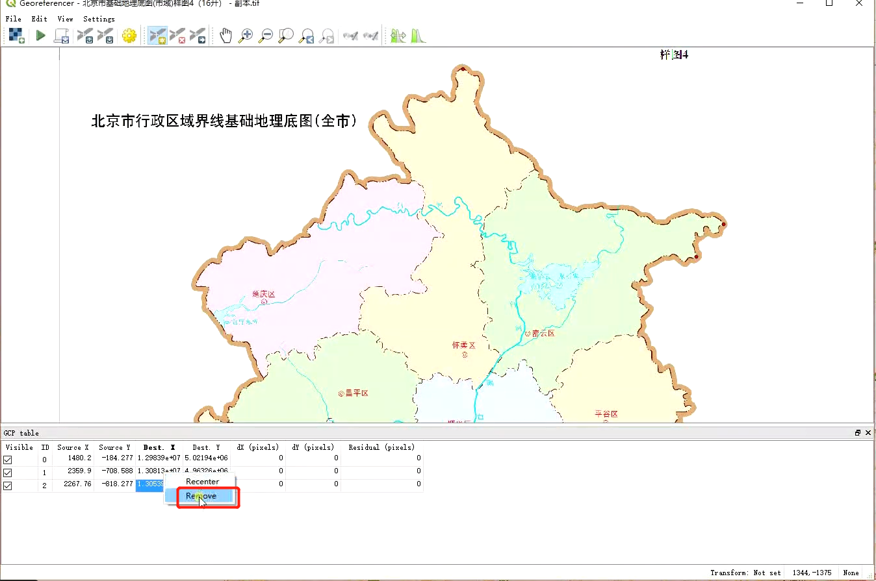Sort by the Dest. Y column header
This screenshot has width=876, height=581.
[206, 447]
